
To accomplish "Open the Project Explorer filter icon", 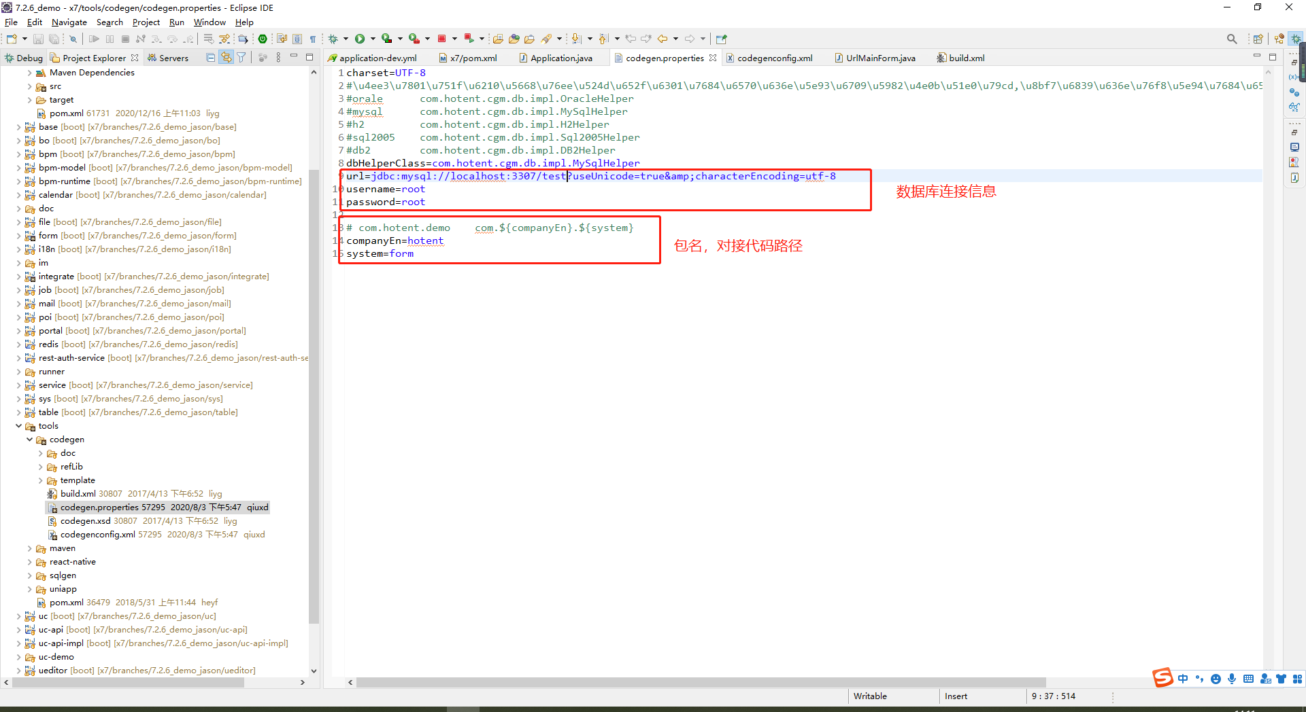I will [x=241, y=58].
